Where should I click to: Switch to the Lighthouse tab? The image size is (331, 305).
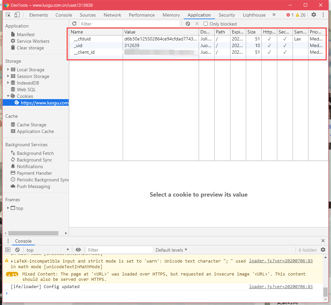(254, 15)
